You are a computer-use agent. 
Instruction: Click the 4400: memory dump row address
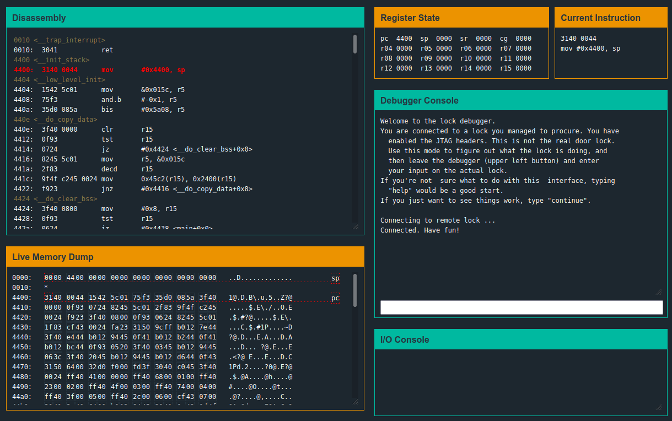tap(22, 298)
